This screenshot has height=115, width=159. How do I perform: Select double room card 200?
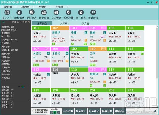pyautogui.click(x=79, y=98)
